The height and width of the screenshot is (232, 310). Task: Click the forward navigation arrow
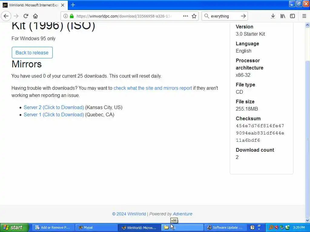[x=16, y=16]
